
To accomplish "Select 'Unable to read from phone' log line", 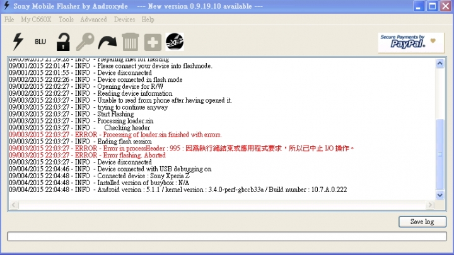I will (120, 100).
